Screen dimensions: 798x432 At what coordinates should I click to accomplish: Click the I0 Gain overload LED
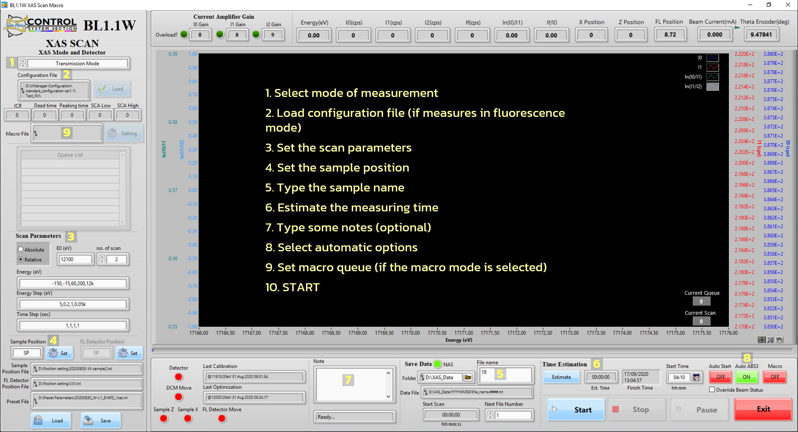(184, 35)
